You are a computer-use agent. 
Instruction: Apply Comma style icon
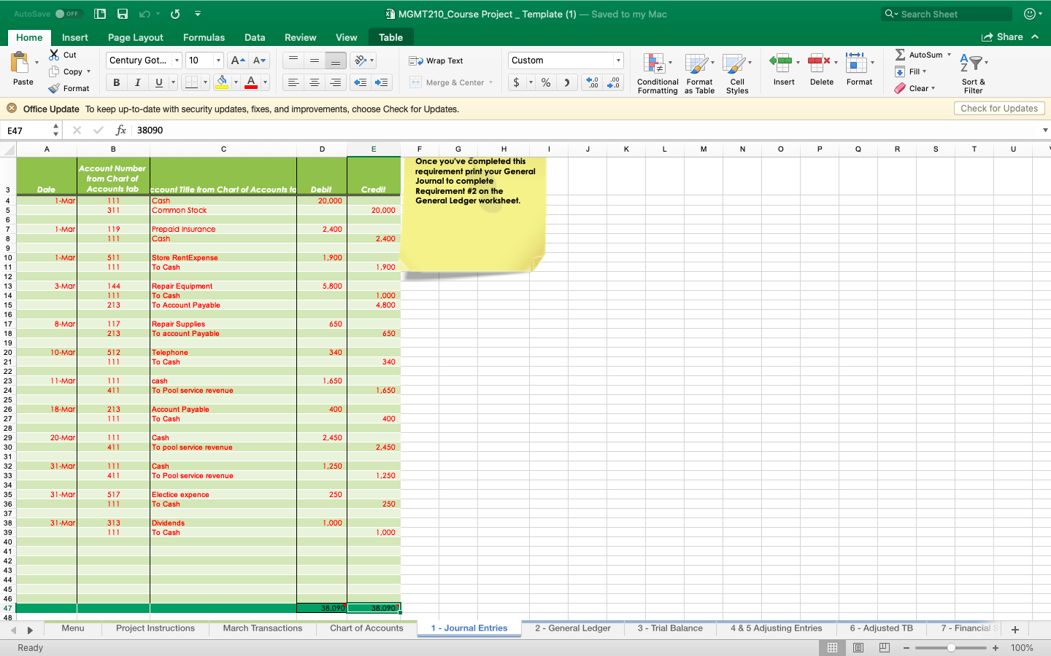tap(567, 82)
